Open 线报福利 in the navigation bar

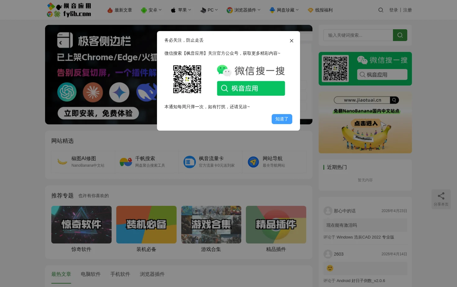324,10
